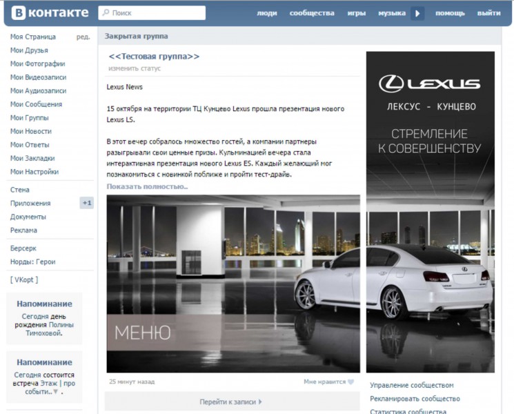
Task: Launch the Норды: Герои app link
Action: pyautogui.click(x=32, y=262)
